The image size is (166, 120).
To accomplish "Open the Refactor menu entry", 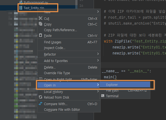I will (69, 54).
